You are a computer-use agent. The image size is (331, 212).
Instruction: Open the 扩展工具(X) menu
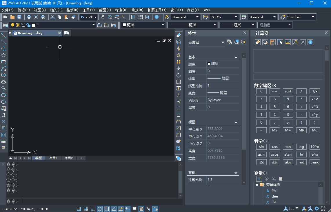point(157,10)
